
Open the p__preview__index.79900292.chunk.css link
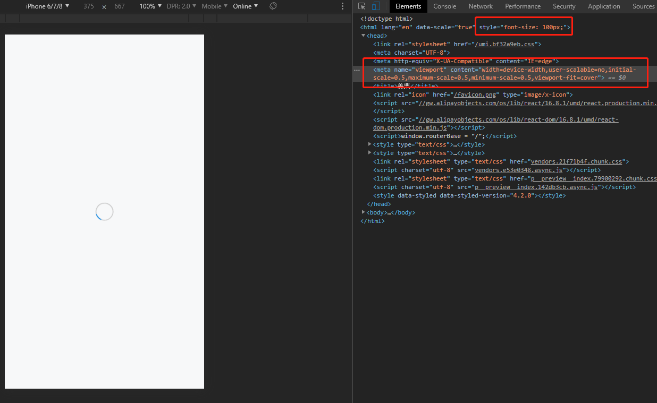(594, 178)
